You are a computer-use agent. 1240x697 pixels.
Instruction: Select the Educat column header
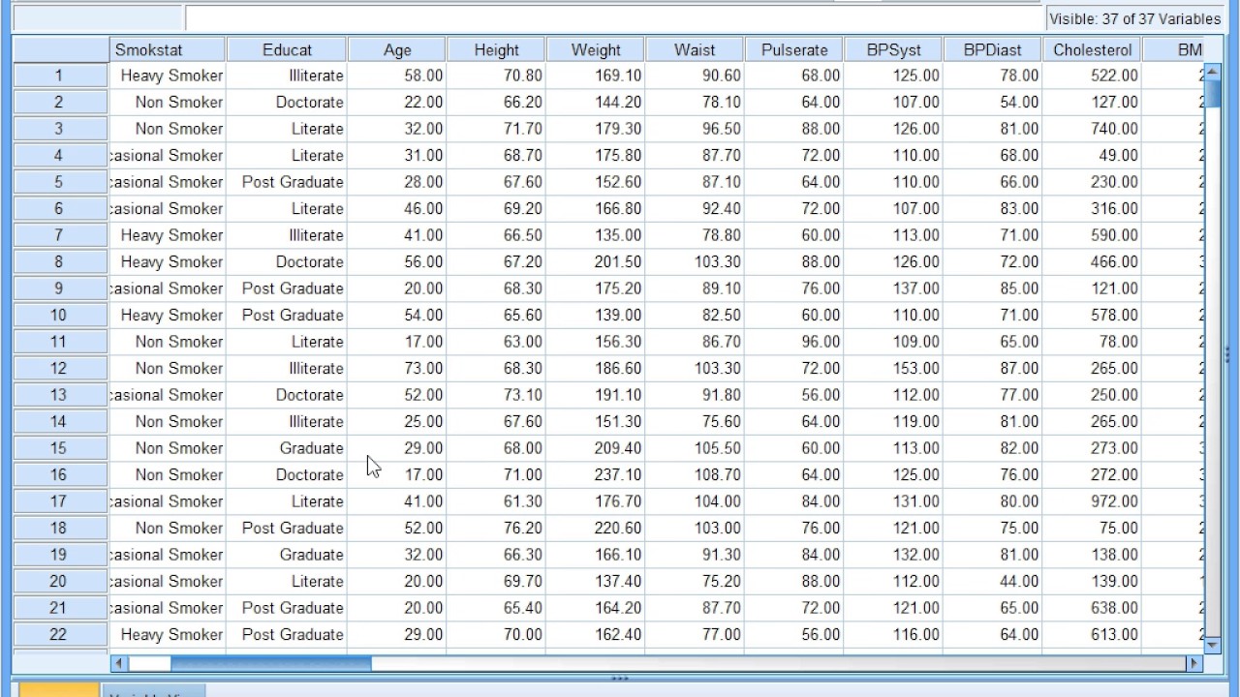[287, 49]
